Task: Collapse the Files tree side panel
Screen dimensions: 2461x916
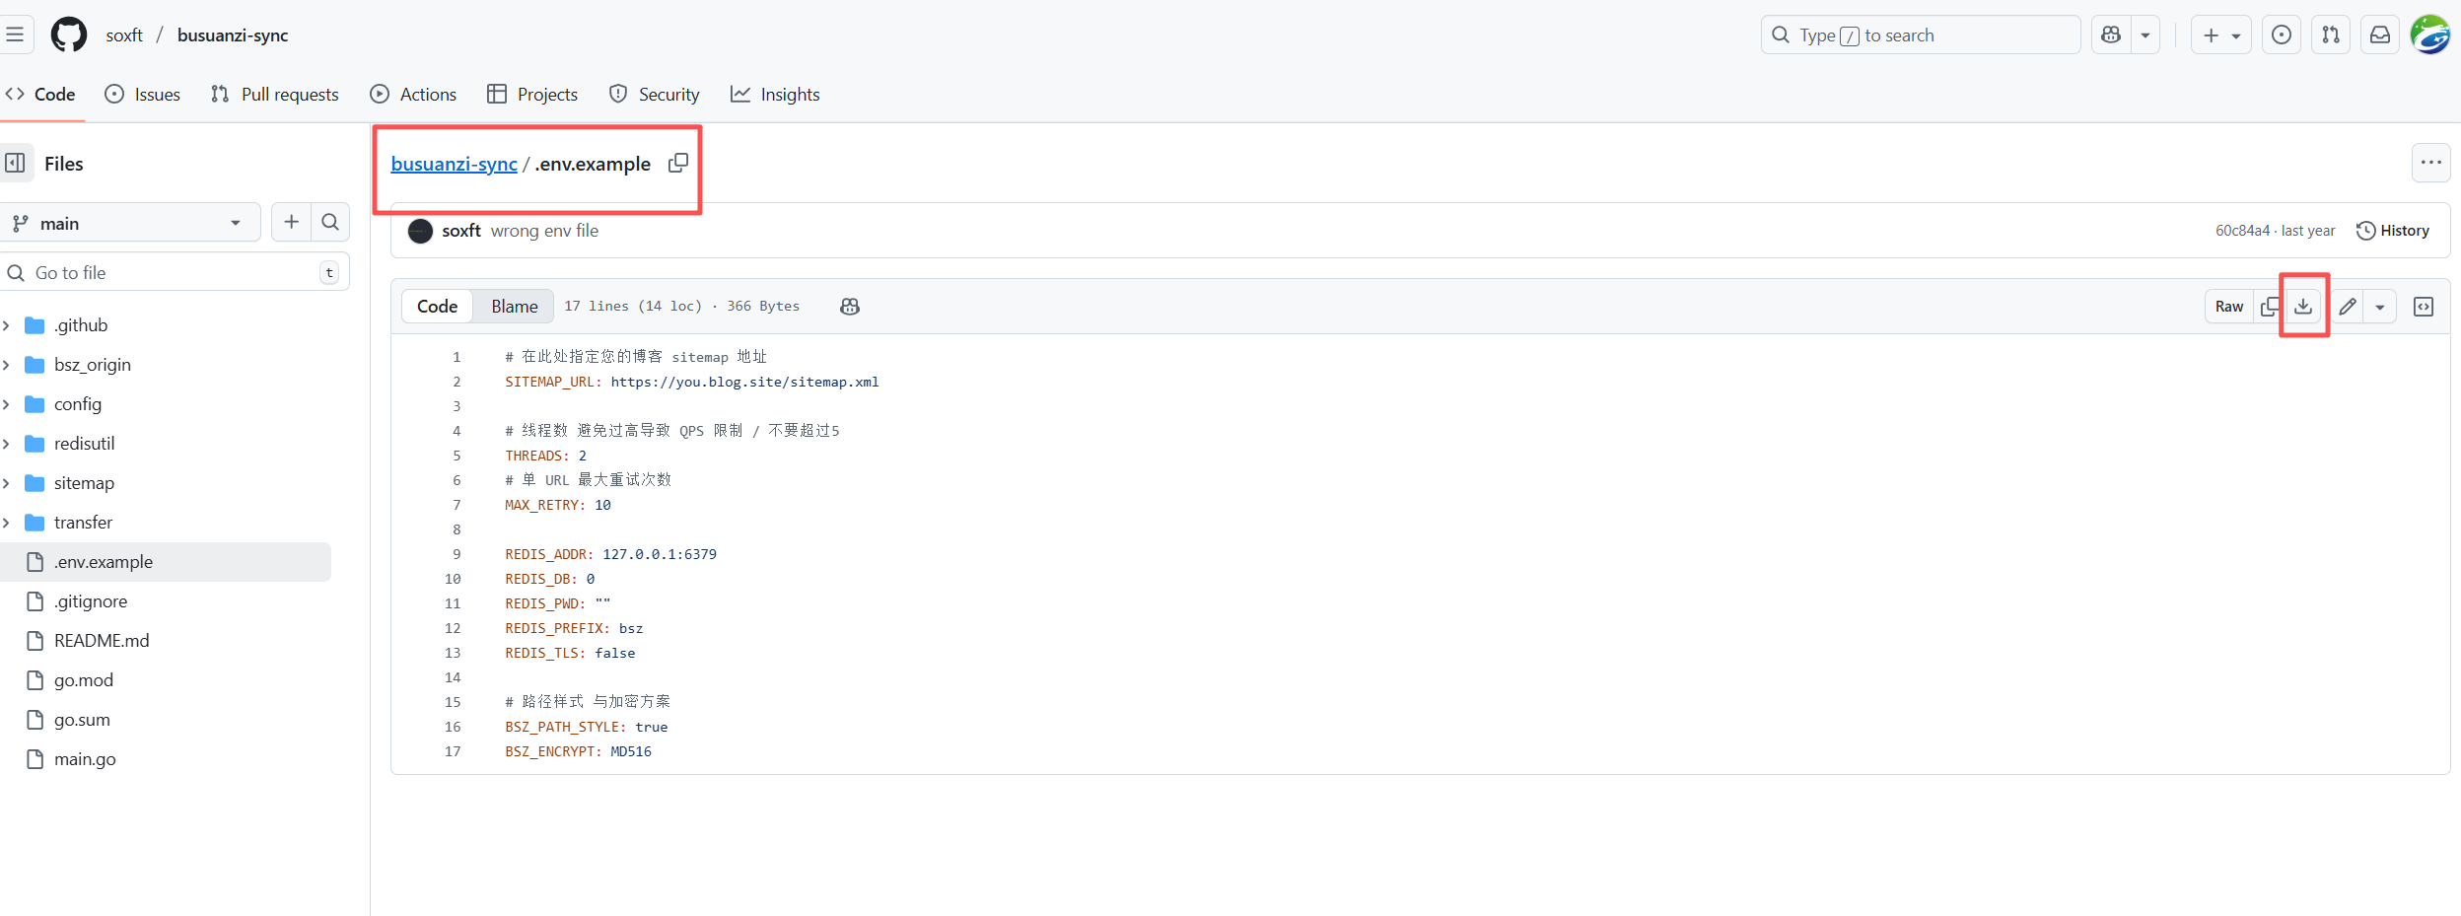Action: (16, 164)
